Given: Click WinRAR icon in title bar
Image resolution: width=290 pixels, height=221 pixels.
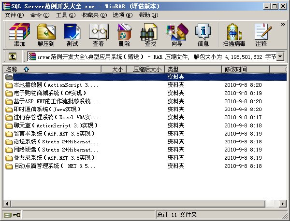Looking at the screenshot, I should coord(6,6).
